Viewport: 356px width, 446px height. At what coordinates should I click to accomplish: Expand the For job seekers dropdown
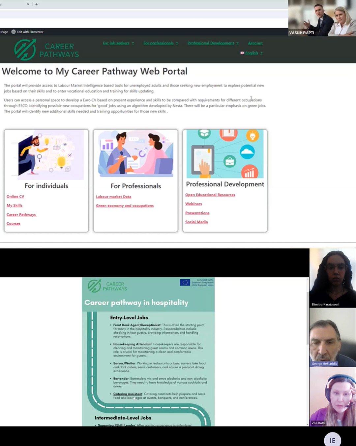[x=118, y=43]
